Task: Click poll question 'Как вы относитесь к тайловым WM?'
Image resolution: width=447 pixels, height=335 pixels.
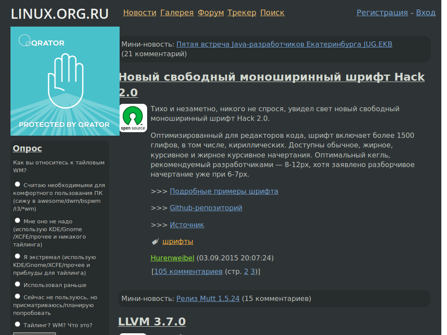Action: (59, 166)
